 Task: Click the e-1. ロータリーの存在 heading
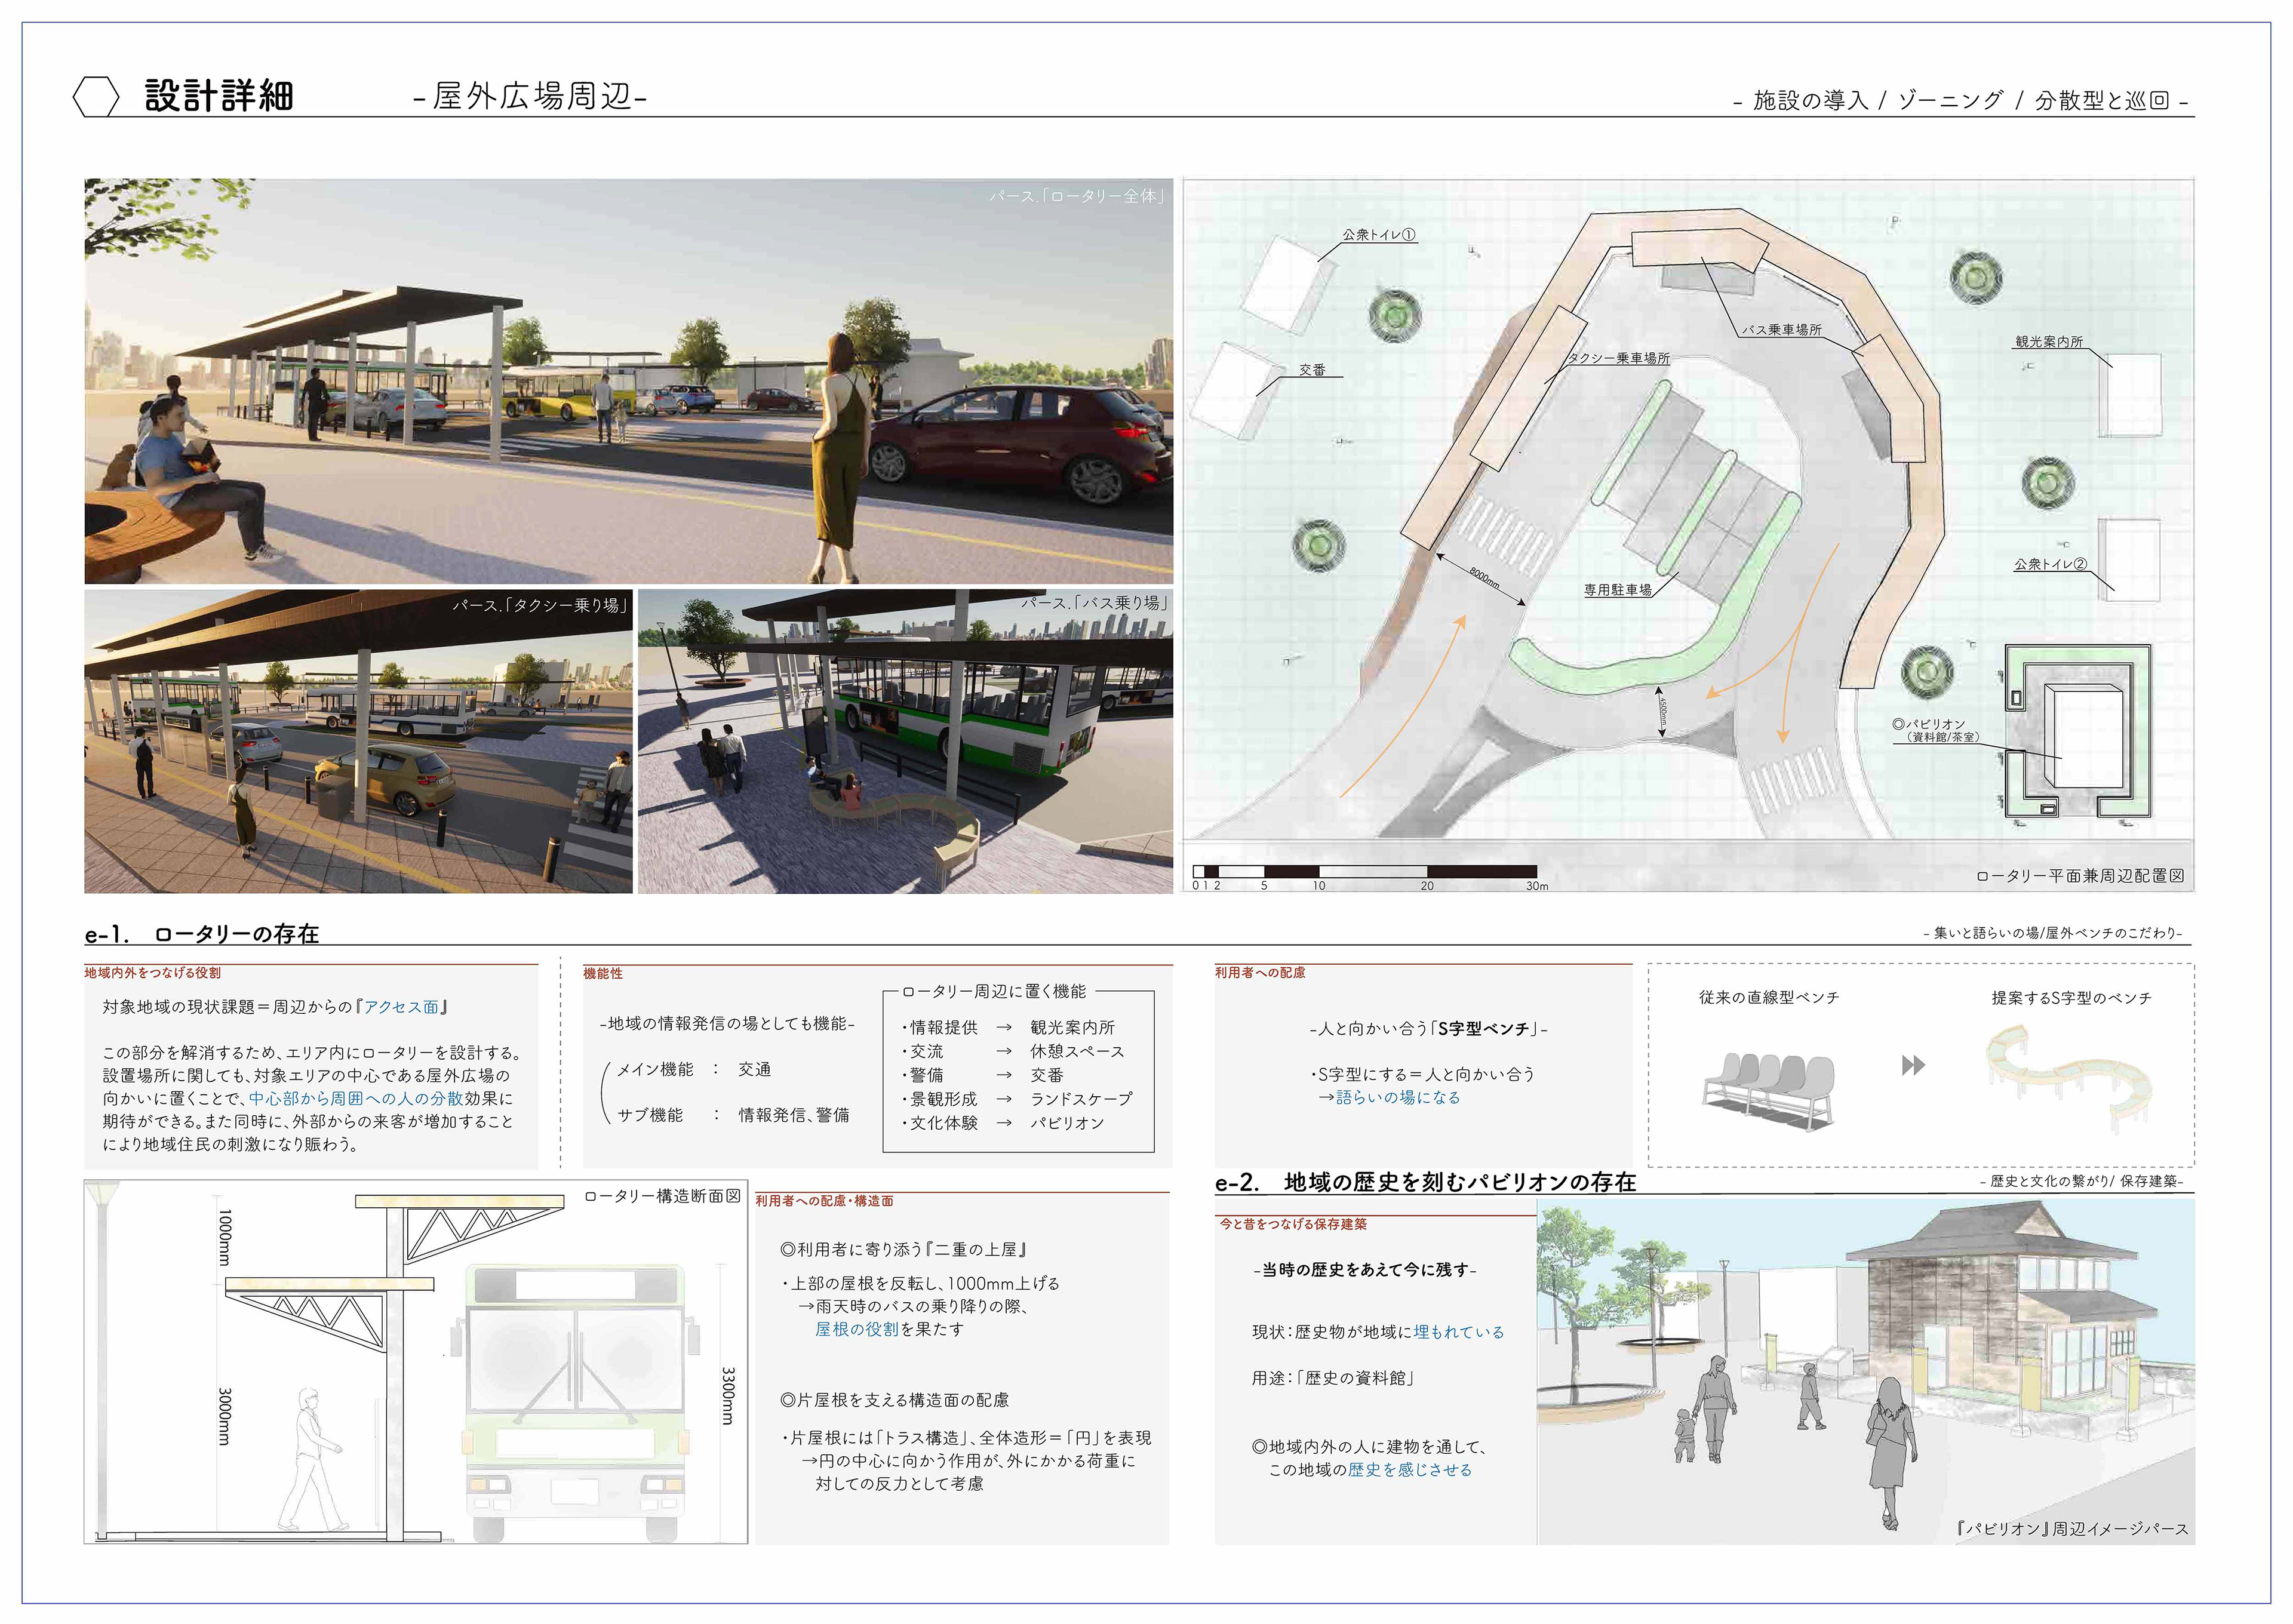[x=202, y=934]
